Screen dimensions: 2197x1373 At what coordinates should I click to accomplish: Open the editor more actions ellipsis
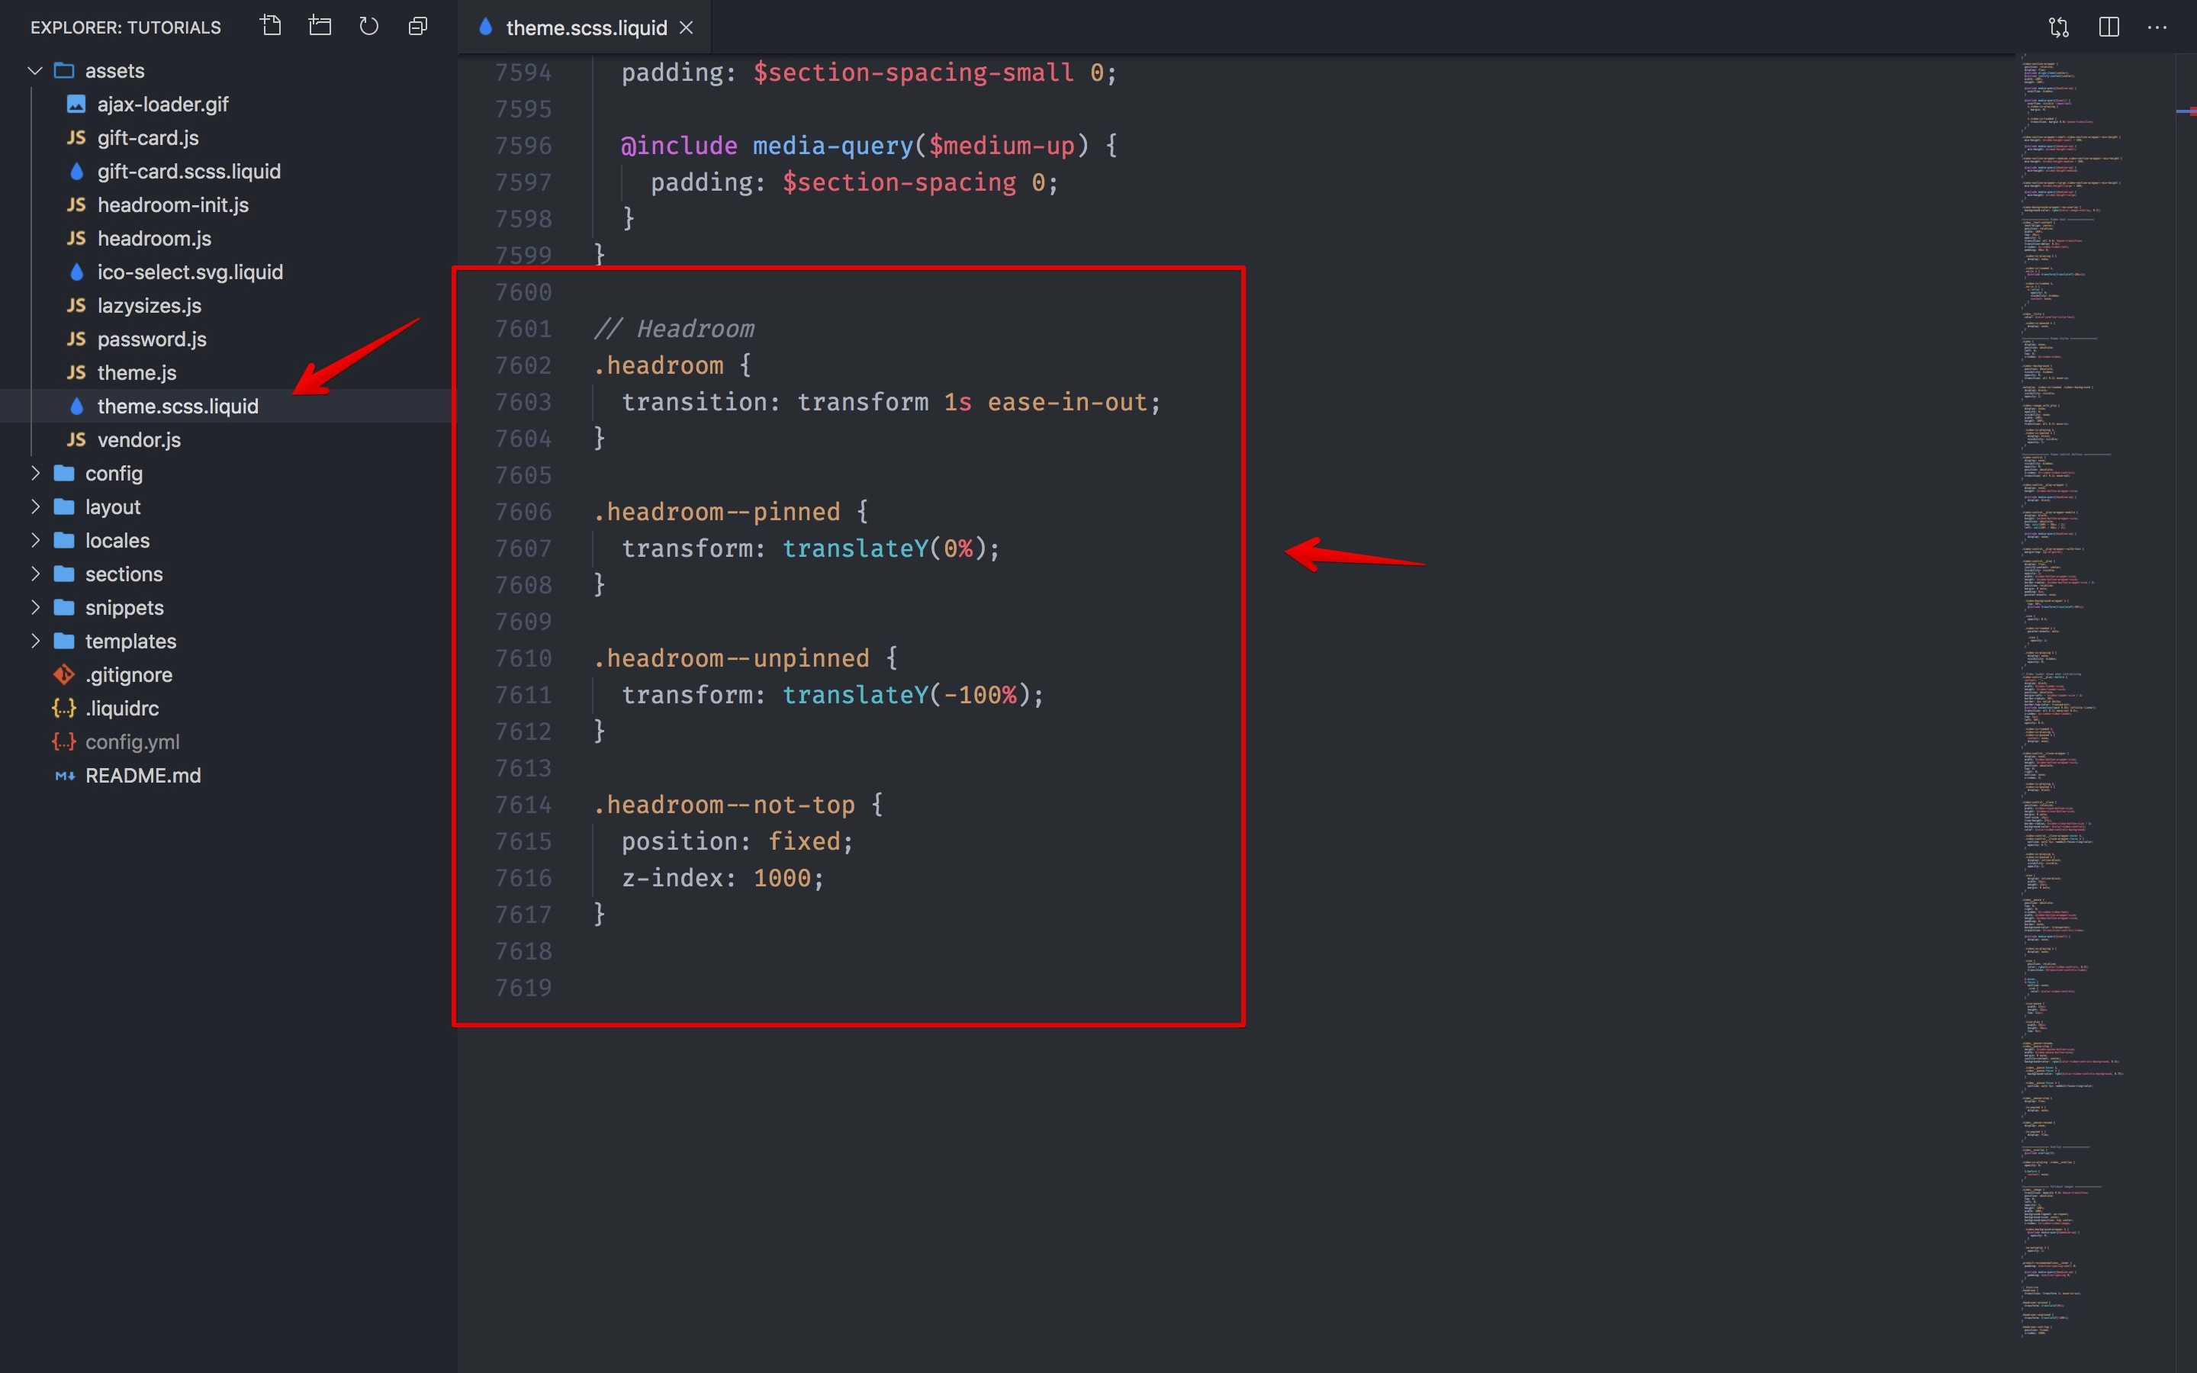click(2157, 27)
